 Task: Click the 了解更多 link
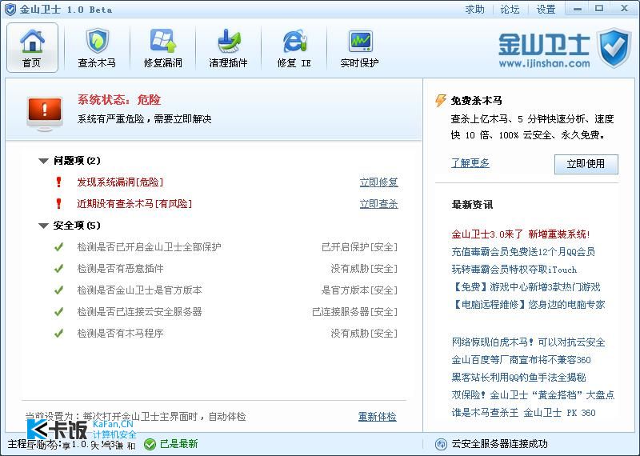tap(470, 163)
